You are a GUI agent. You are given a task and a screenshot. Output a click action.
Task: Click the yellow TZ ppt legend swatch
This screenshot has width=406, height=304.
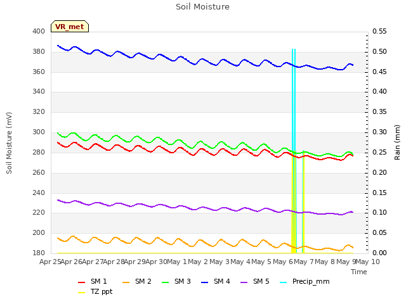coord(82,293)
